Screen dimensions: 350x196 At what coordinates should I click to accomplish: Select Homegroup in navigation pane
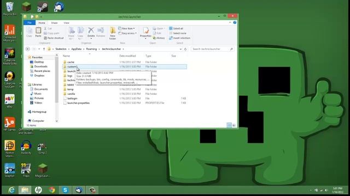tap(39, 112)
